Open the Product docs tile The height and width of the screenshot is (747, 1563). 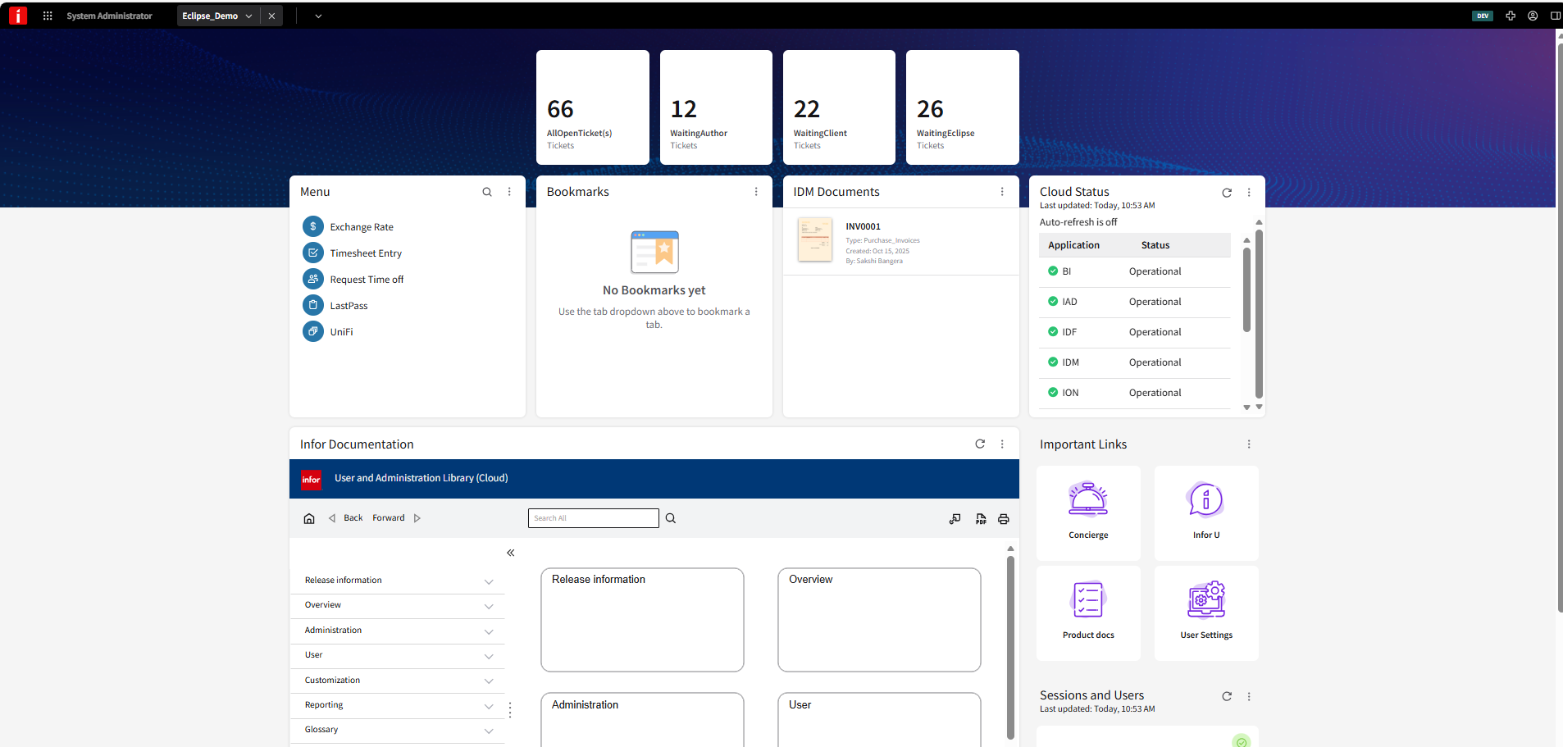(x=1088, y=612)
